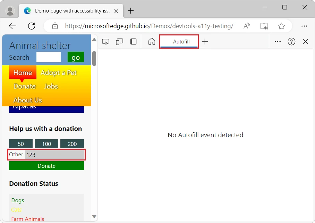Maximize the browser window

pos(284,7)
